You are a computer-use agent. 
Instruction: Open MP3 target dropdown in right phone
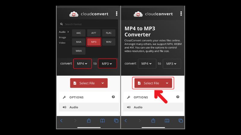pyautogui.click(x=172, y=64)
